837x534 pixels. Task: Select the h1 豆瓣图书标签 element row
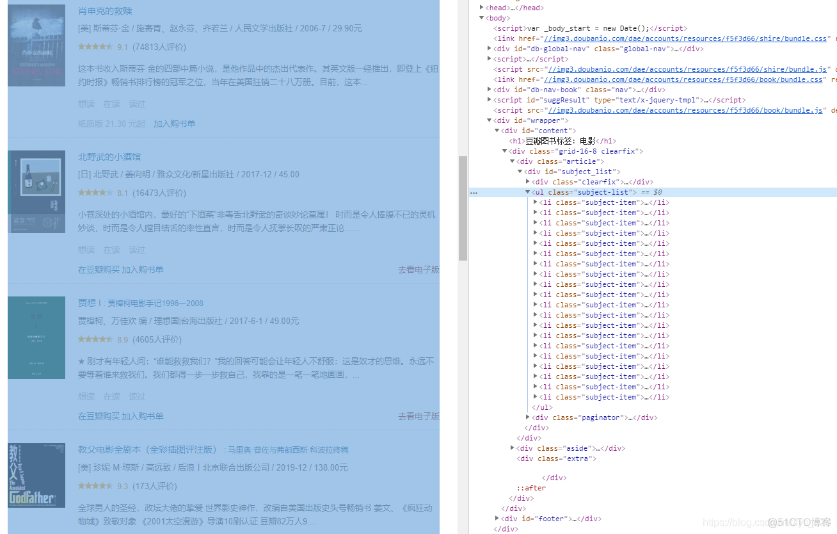click(562, 141)
